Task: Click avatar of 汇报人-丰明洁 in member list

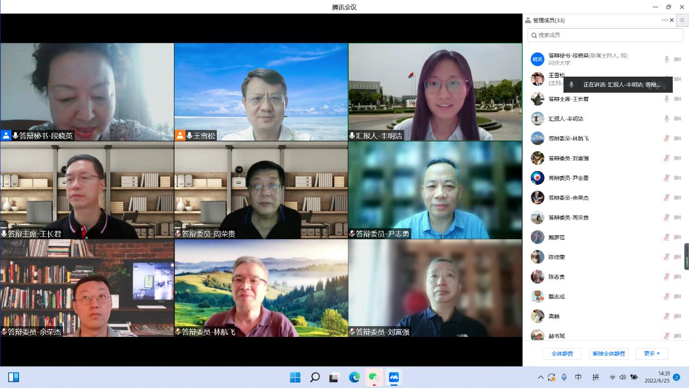Action: pyautogui.click(x=537, y=118)
